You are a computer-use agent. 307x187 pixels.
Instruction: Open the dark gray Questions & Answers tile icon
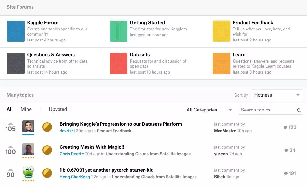click(x=16, y=63)
